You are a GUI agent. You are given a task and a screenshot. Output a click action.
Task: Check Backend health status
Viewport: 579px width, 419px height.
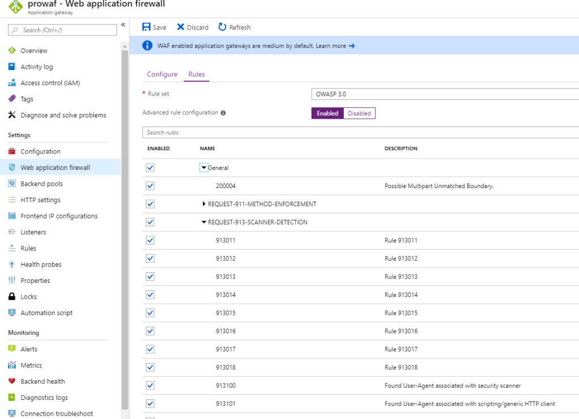click(42, 381)
